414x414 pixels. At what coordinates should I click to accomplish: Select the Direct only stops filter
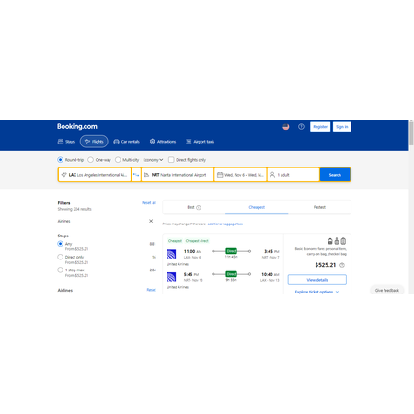pos(60,257)
